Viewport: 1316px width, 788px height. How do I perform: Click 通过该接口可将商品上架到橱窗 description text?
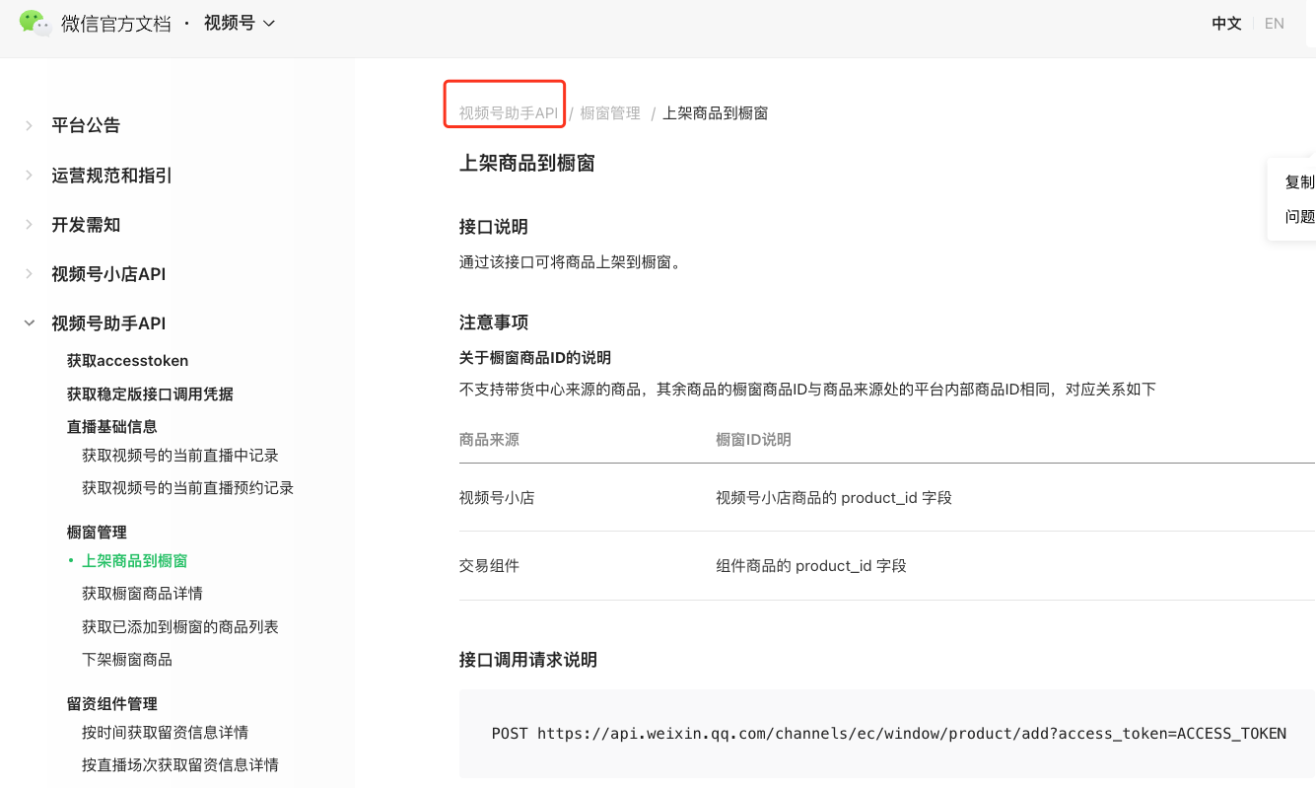pos(571,262)
